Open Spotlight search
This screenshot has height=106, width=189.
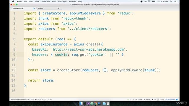[x=171, y=1]
